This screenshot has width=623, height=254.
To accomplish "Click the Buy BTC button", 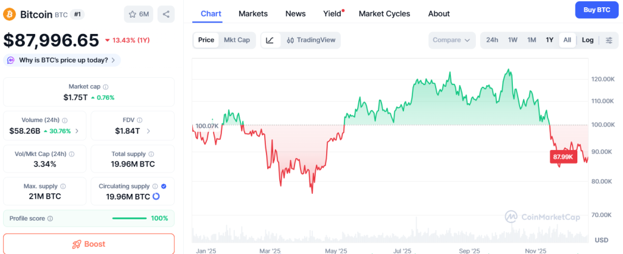I will pyautogui.click(x=596, y=10).
